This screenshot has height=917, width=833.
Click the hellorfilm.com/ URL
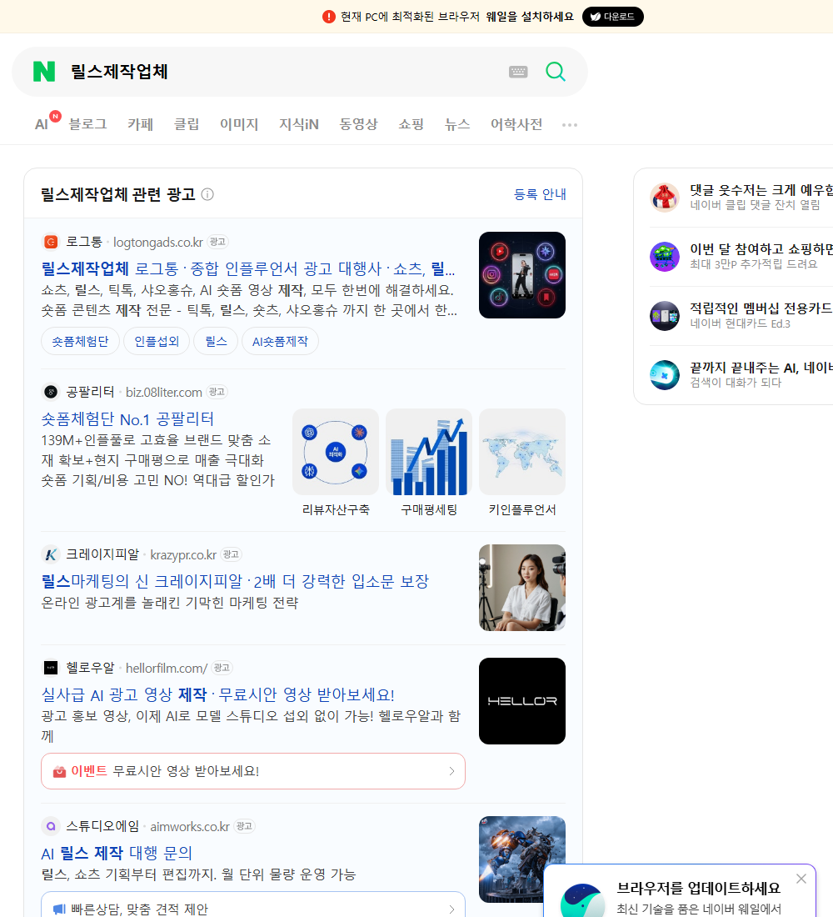(x=167, y=669)
